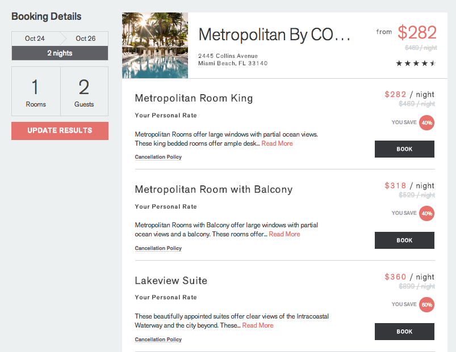Book the Lakeview Suite
Screen dimensions: 456x352
pyautogui.click(x=404, y=332)
